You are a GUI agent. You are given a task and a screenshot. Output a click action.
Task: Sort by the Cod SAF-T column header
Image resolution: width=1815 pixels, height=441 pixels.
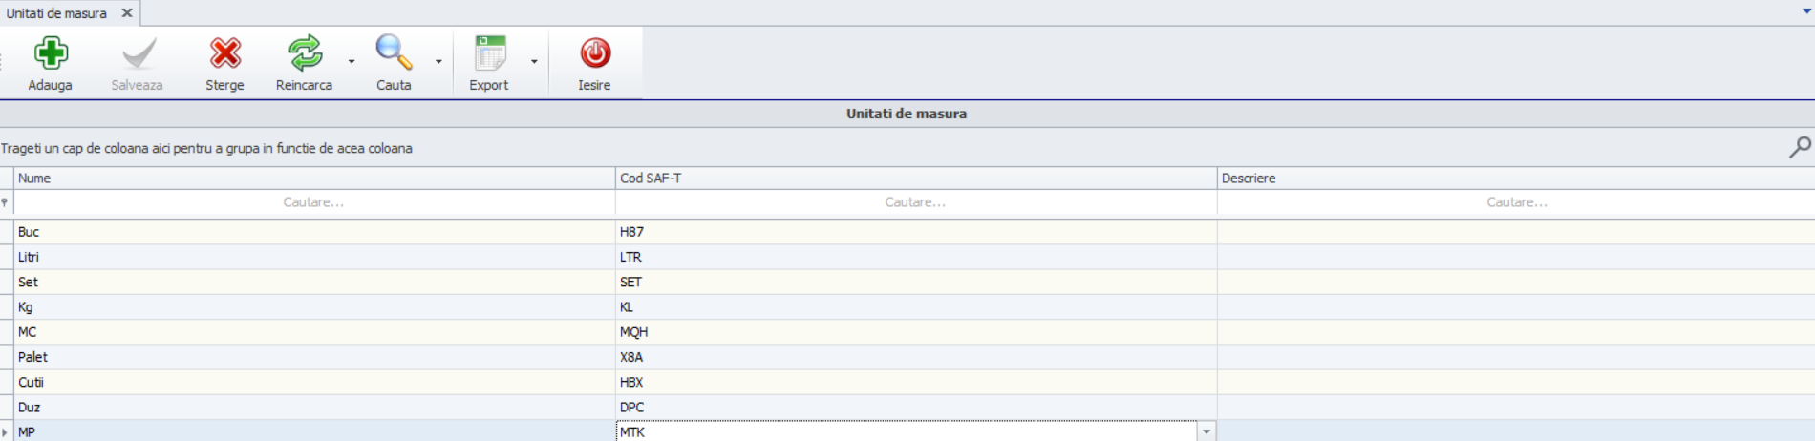click(915, 178)
